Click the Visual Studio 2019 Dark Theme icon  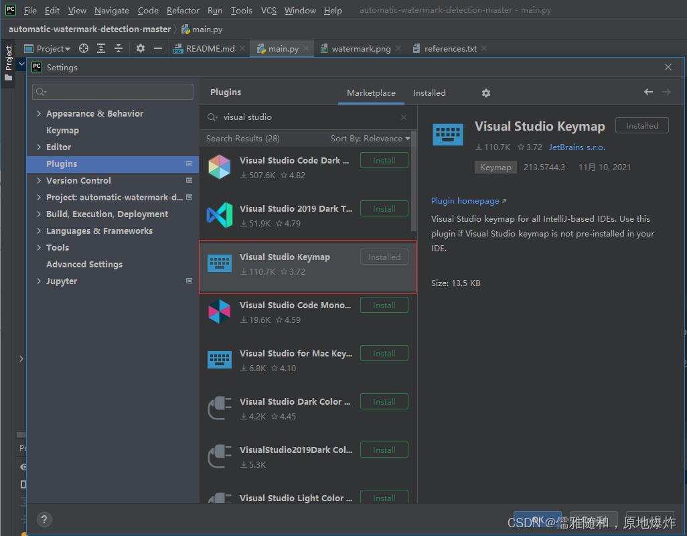coord(219,215)
